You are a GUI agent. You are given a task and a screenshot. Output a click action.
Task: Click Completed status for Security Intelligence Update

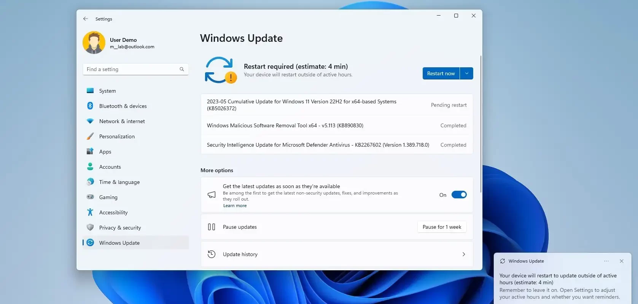click(x=453, y=145)
